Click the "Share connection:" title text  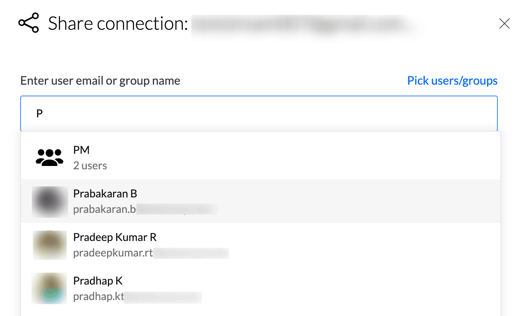(x=118, y=23)
